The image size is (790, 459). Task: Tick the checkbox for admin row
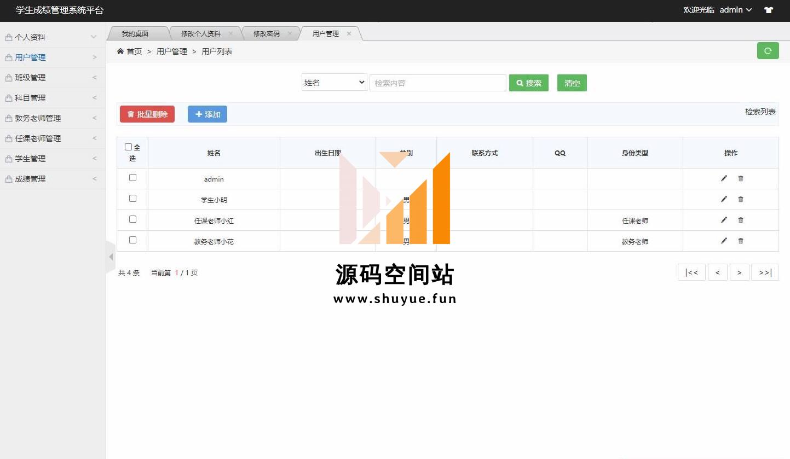[132, 178]
